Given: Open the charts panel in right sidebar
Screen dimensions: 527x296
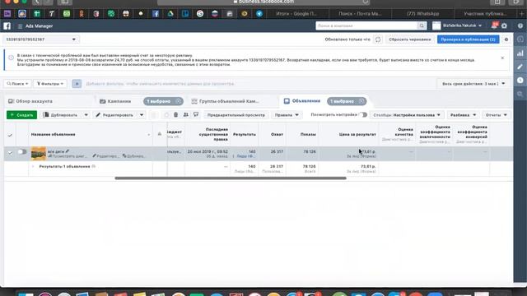Looking at the screenshot, I should pos(520,53).
